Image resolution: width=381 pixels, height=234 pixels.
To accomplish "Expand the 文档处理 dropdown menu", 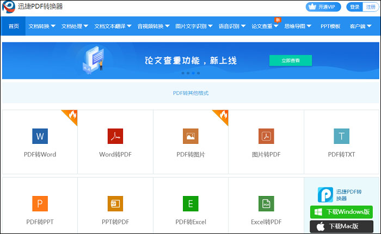I will 75,26.
